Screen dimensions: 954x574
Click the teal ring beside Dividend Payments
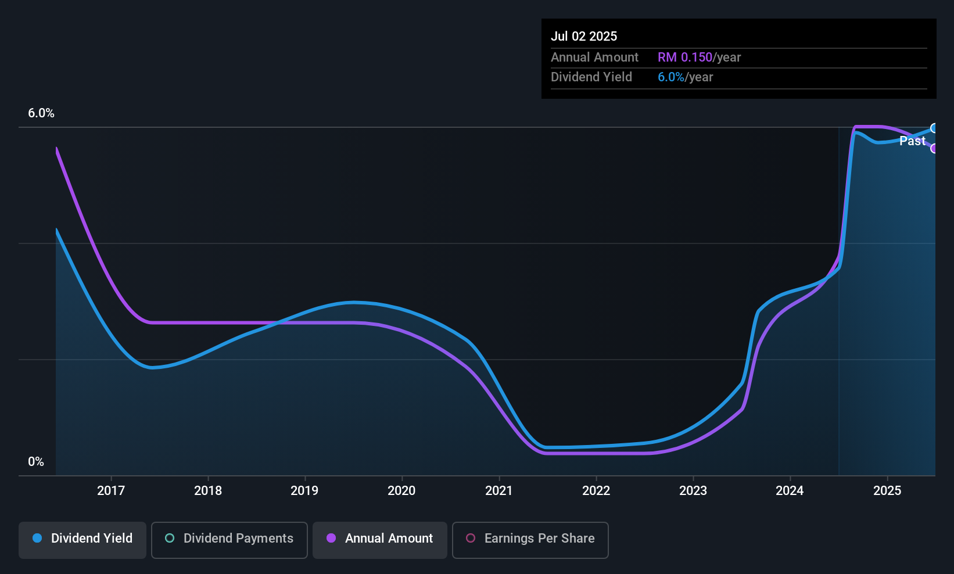tap(170, 539)
